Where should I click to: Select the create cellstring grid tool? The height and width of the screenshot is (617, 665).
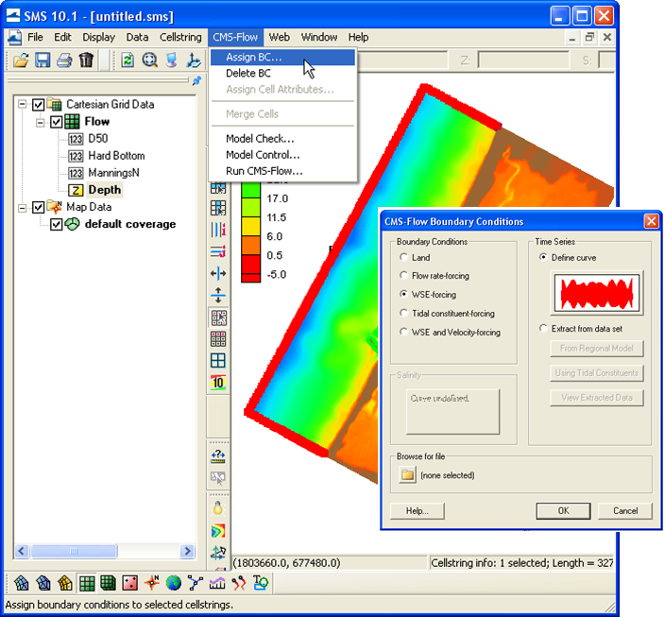pos(218,339)
